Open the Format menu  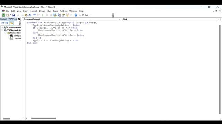34,11
